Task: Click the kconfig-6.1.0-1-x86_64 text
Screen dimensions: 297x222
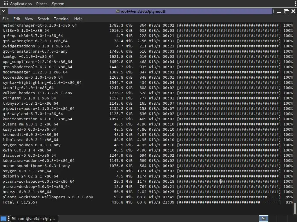Action: 28,88
